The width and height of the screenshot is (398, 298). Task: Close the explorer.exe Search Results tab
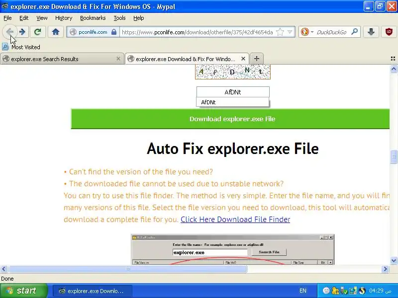point(118,59)
